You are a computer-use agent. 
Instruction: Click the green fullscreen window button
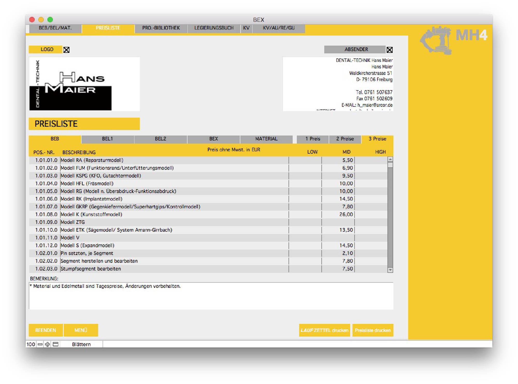[50, 20]
